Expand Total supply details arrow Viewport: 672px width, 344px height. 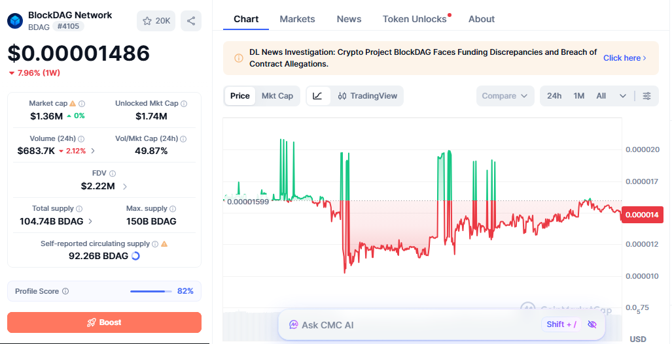[90, 221]
